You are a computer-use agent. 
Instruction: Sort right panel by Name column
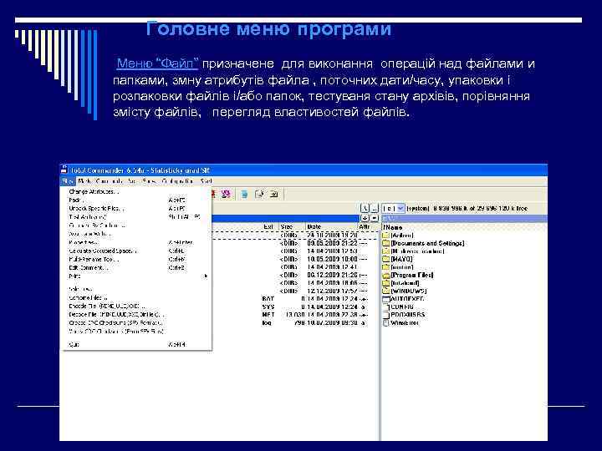[x=393, y=227]
